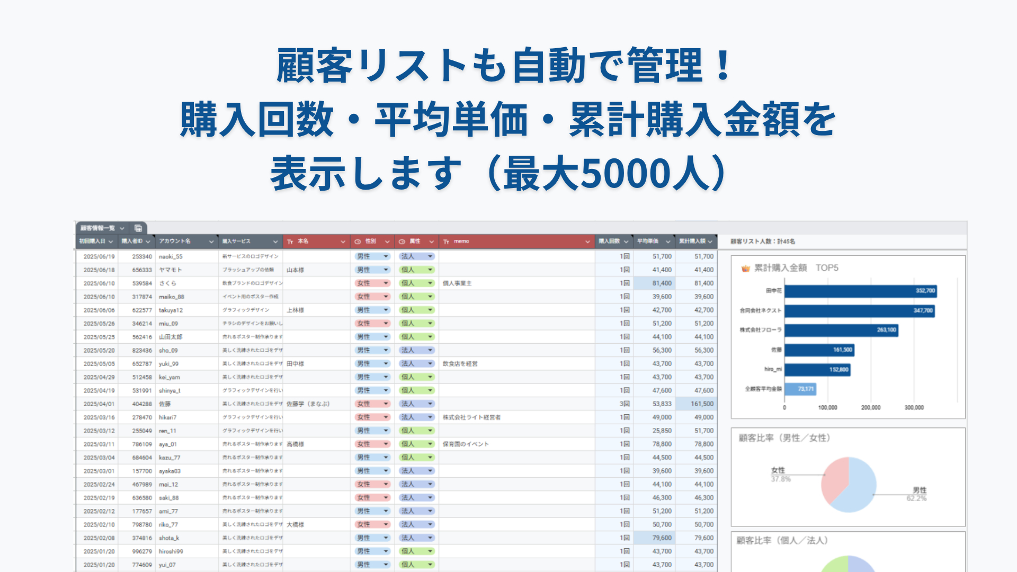Image resolution: width=1017 pixels, height=572 pixels.
Task: Select the date cell 2025/06/19
Action: pyautogui.click(x=98, y=256)
